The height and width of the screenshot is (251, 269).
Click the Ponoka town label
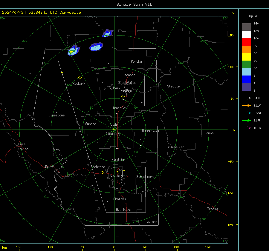(x=136, y=61)
